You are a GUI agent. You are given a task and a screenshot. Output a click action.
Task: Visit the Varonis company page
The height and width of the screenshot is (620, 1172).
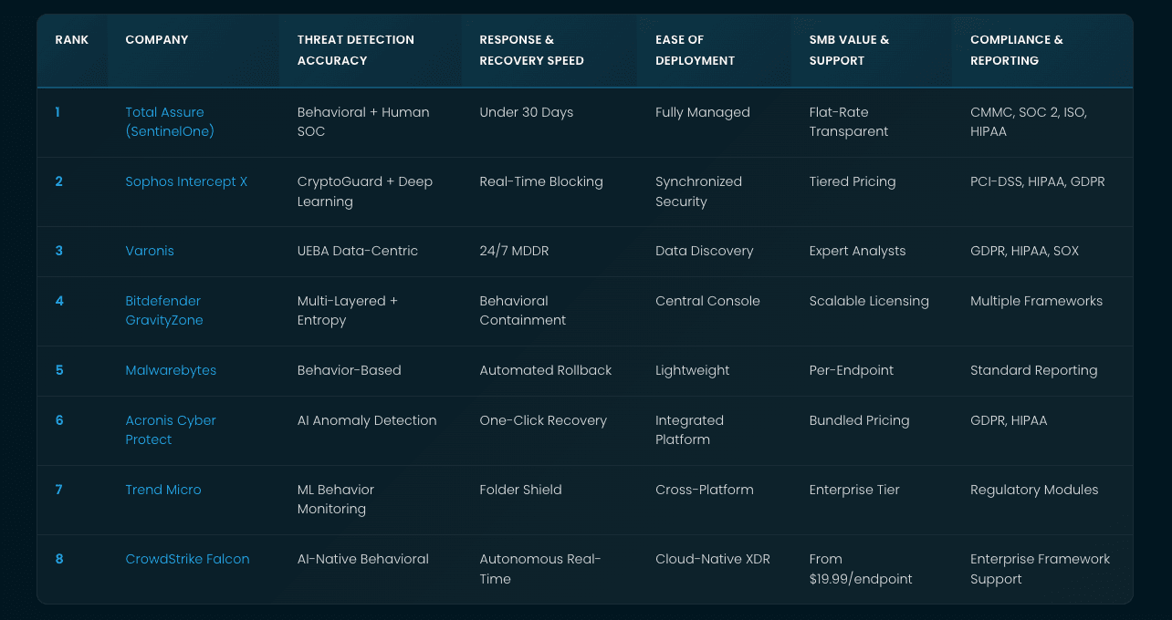coord(150,251)
